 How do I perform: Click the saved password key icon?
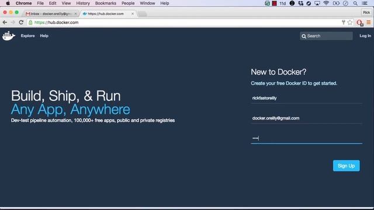point(344,22)
